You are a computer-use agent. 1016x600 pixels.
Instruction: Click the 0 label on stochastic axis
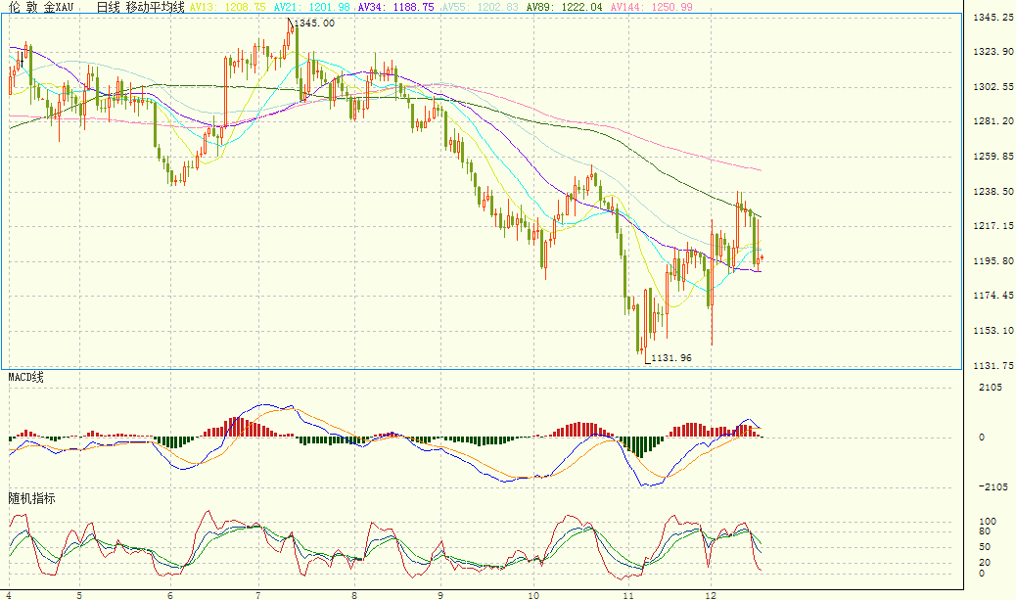pyautogui.click(x=982, y=574)
